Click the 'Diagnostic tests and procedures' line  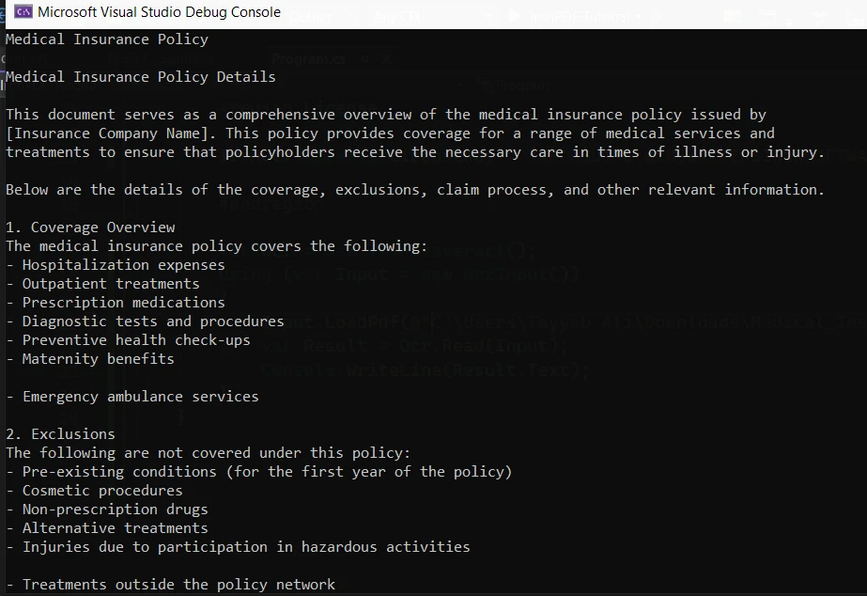coord(153,322)
